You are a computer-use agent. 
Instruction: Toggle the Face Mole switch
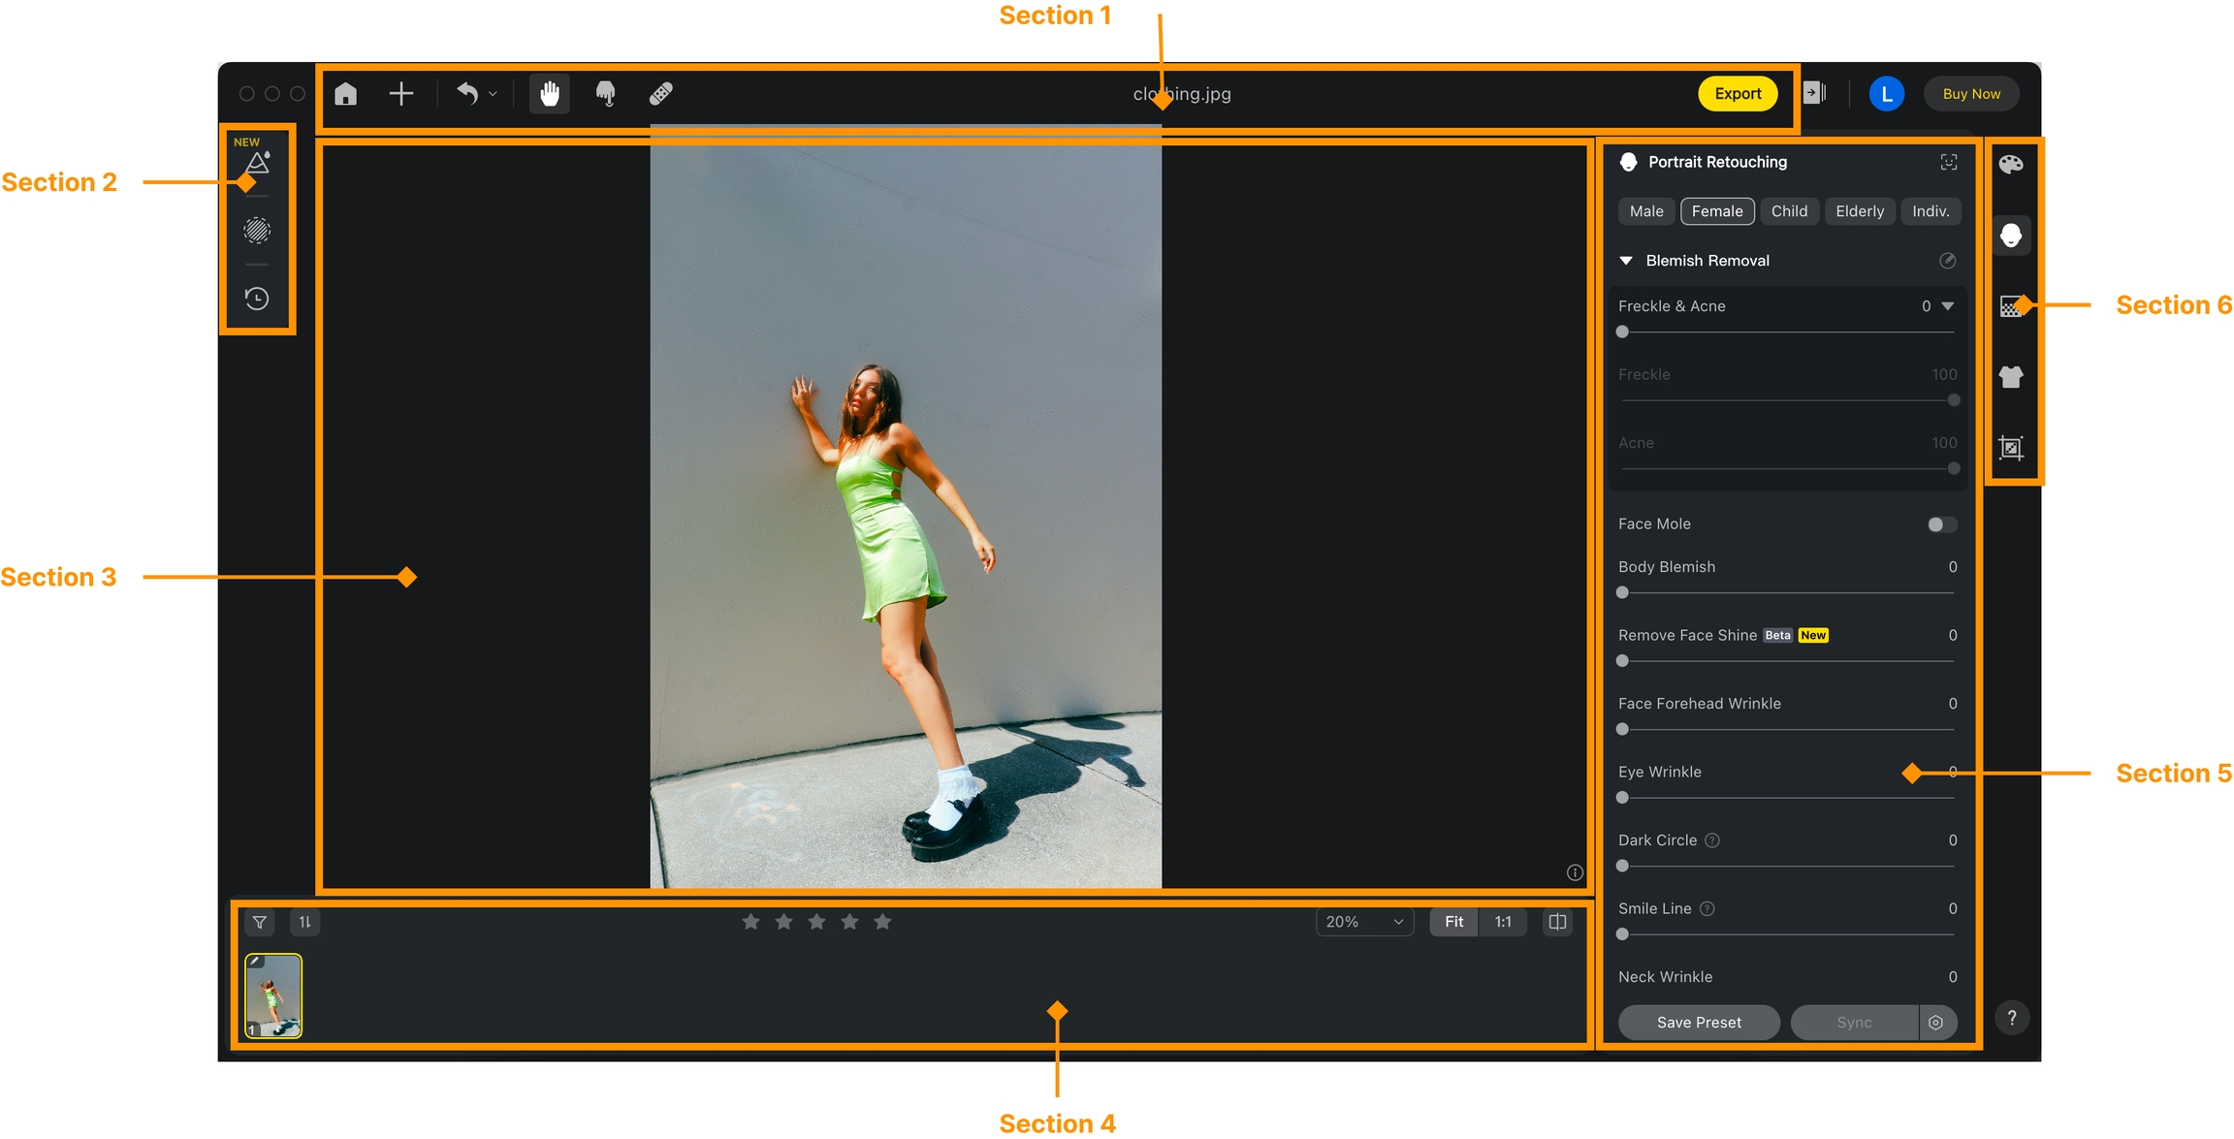1941,524
